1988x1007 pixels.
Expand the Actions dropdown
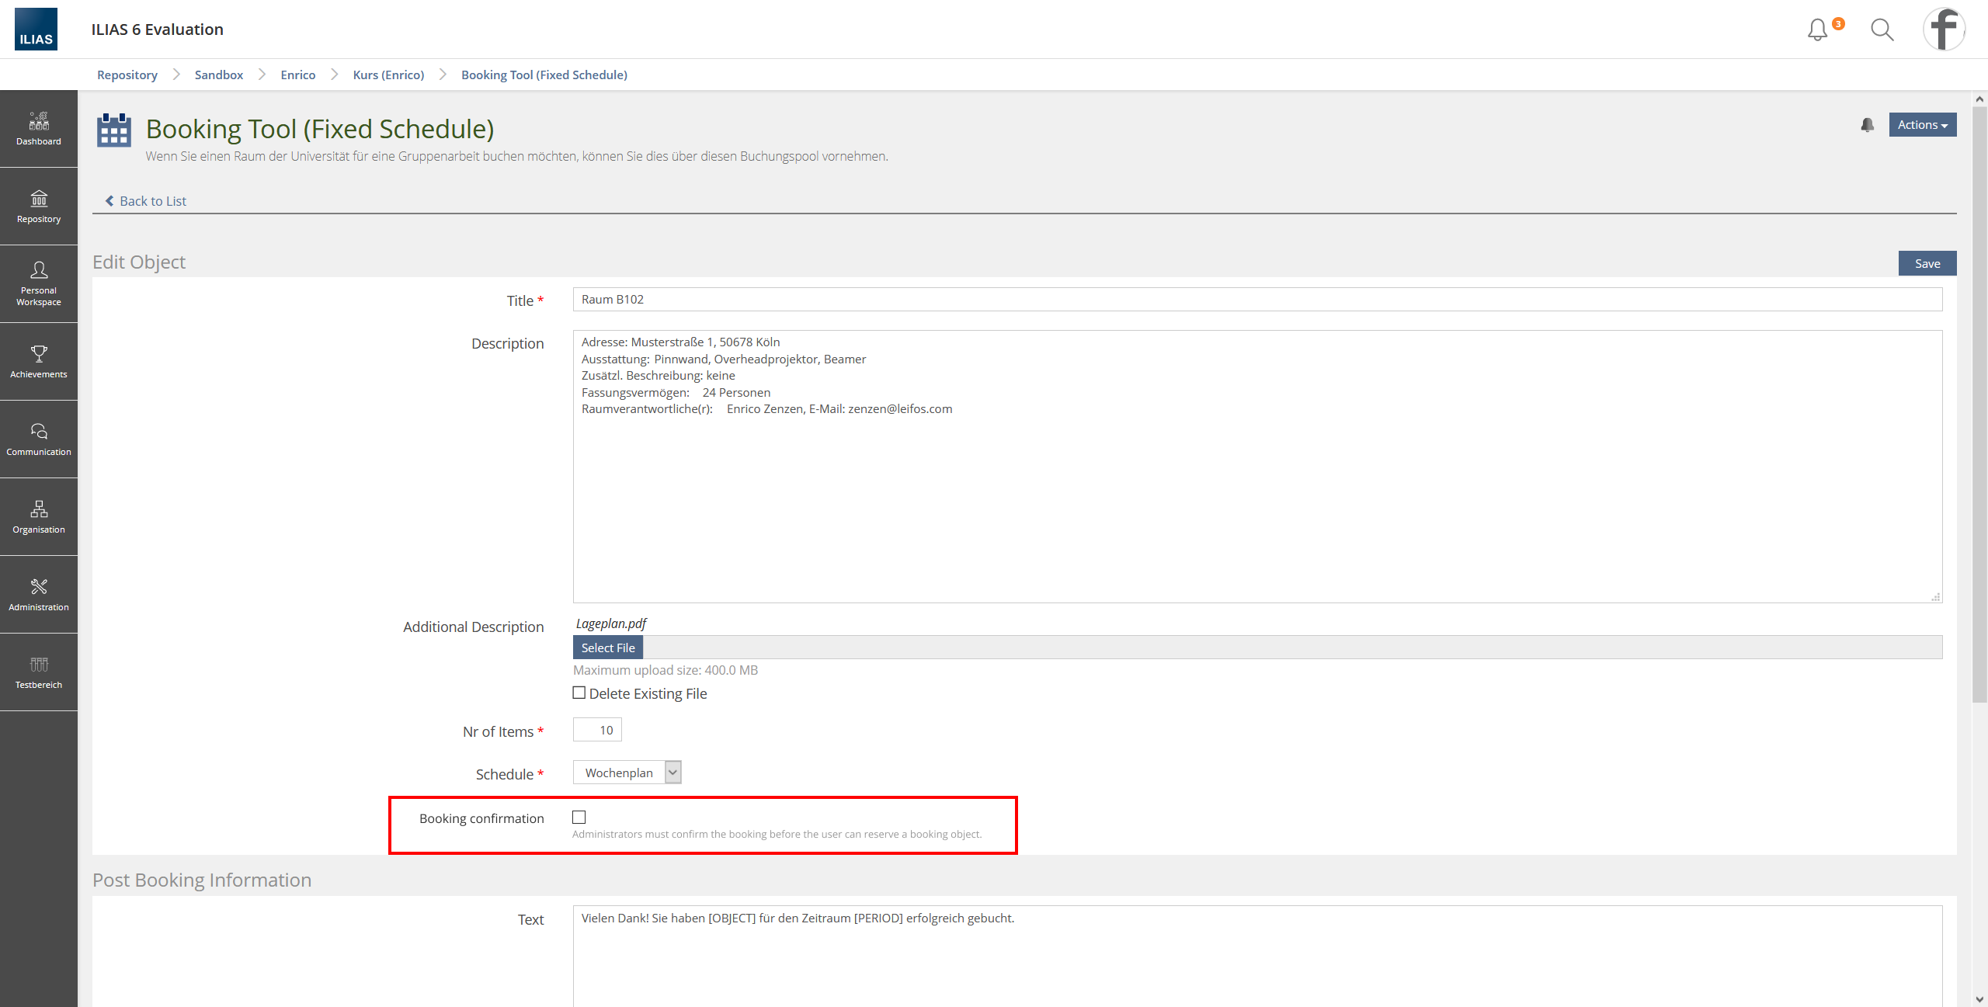(1922, 125)
